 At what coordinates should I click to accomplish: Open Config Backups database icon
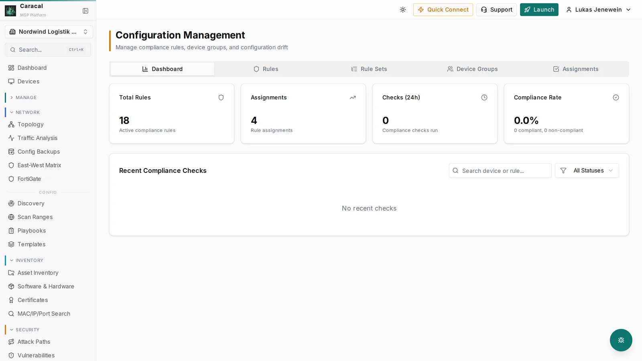(11, 152)
